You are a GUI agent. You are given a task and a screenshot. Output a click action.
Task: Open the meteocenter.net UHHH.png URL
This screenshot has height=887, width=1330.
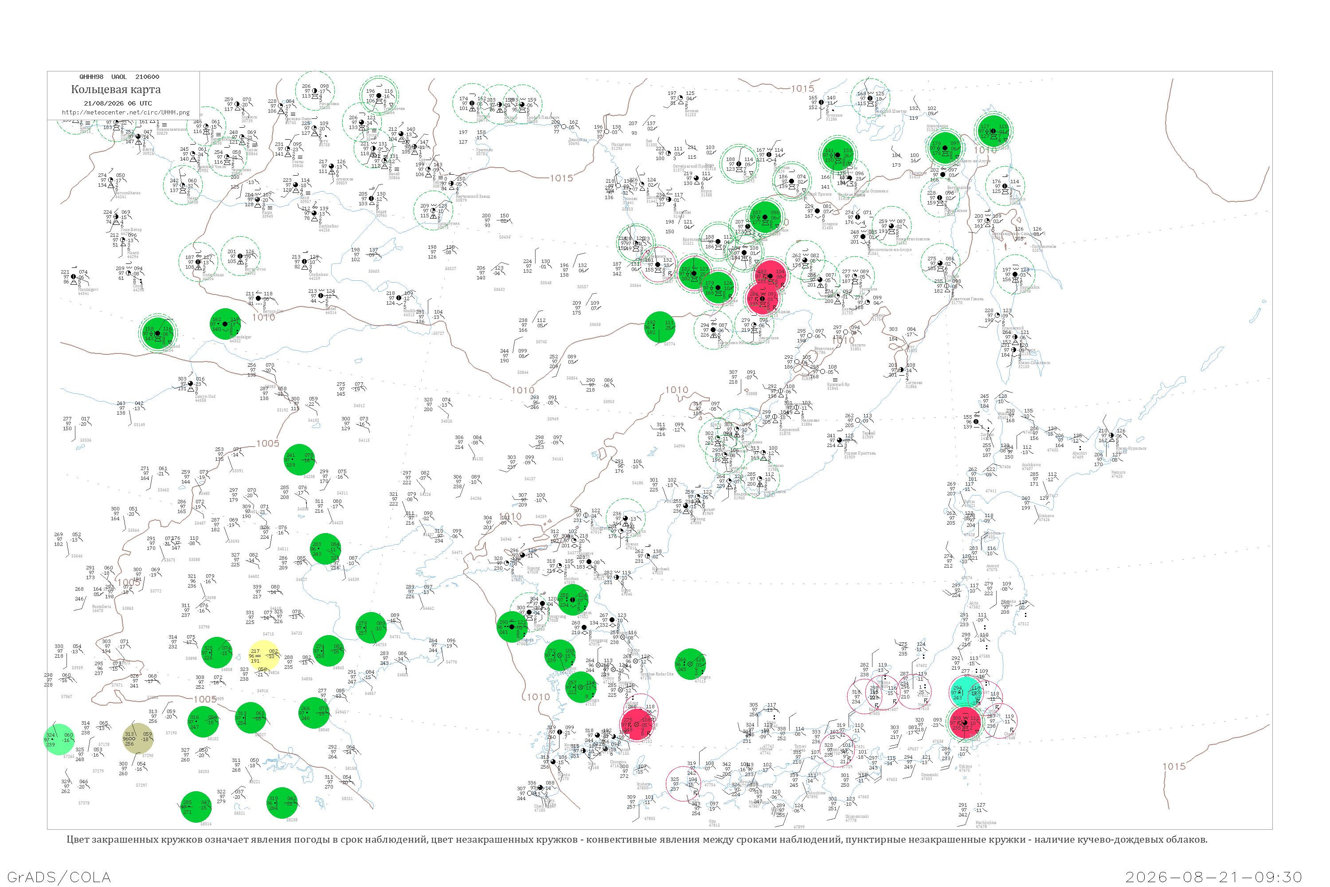125,113
